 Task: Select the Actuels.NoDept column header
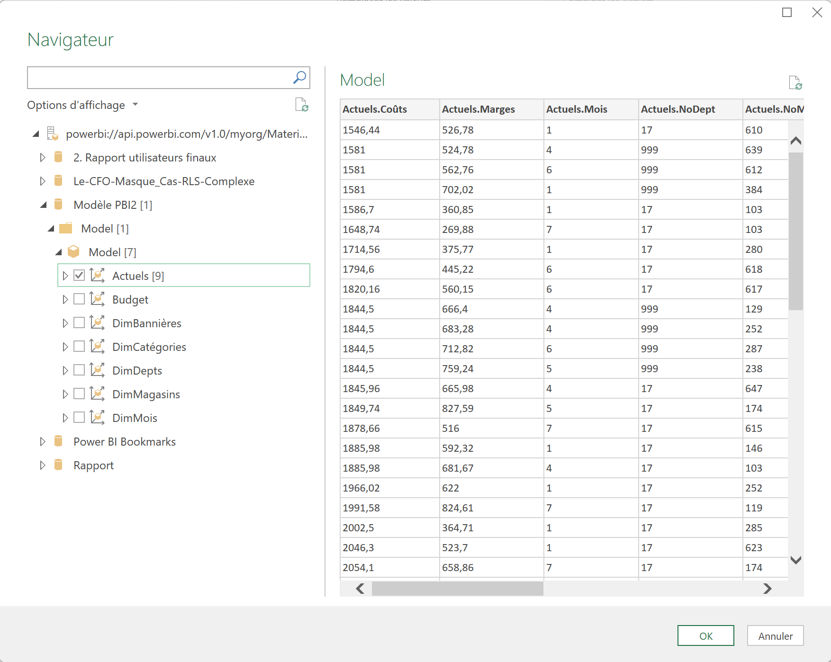(x=691, y=109)
